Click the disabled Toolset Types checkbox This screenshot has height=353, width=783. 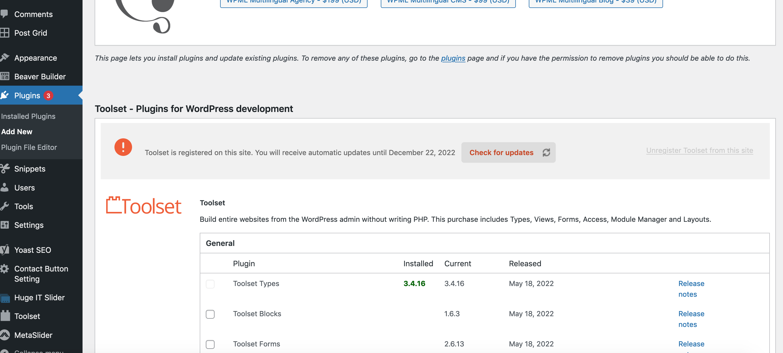[210, 284]
